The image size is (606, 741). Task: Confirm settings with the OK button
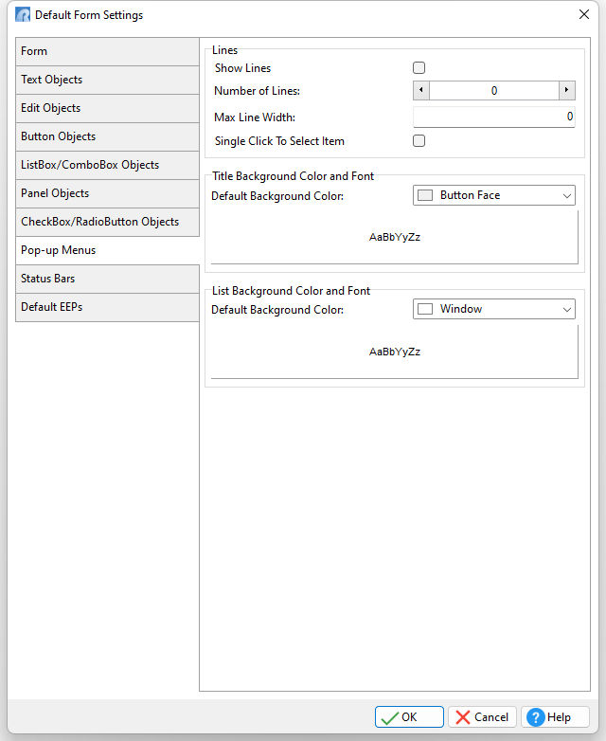[x=409, y=717]
